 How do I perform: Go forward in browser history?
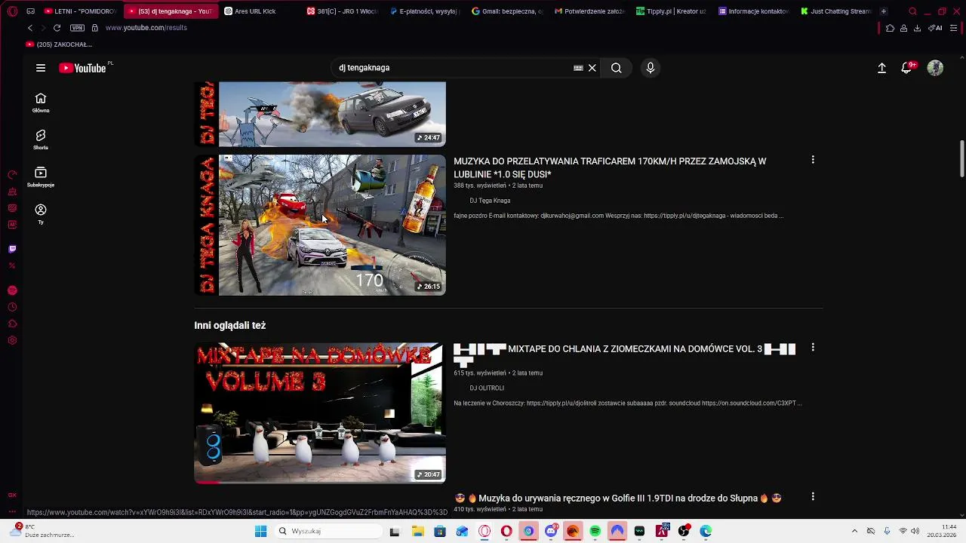coord(43,28)
